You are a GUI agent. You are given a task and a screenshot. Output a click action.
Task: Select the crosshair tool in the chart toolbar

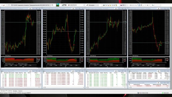tap(131, 5)
